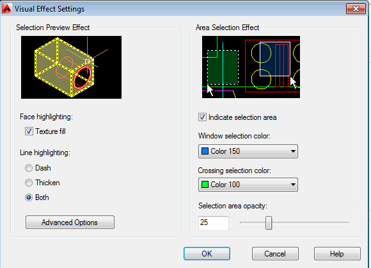Screen dimensions: 371x268
Task: Uncheck Indicate selection area
Action: [x=202, y=117]
